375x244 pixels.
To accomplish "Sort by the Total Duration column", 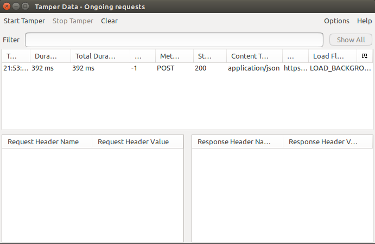I will click(x=100, y=56).
